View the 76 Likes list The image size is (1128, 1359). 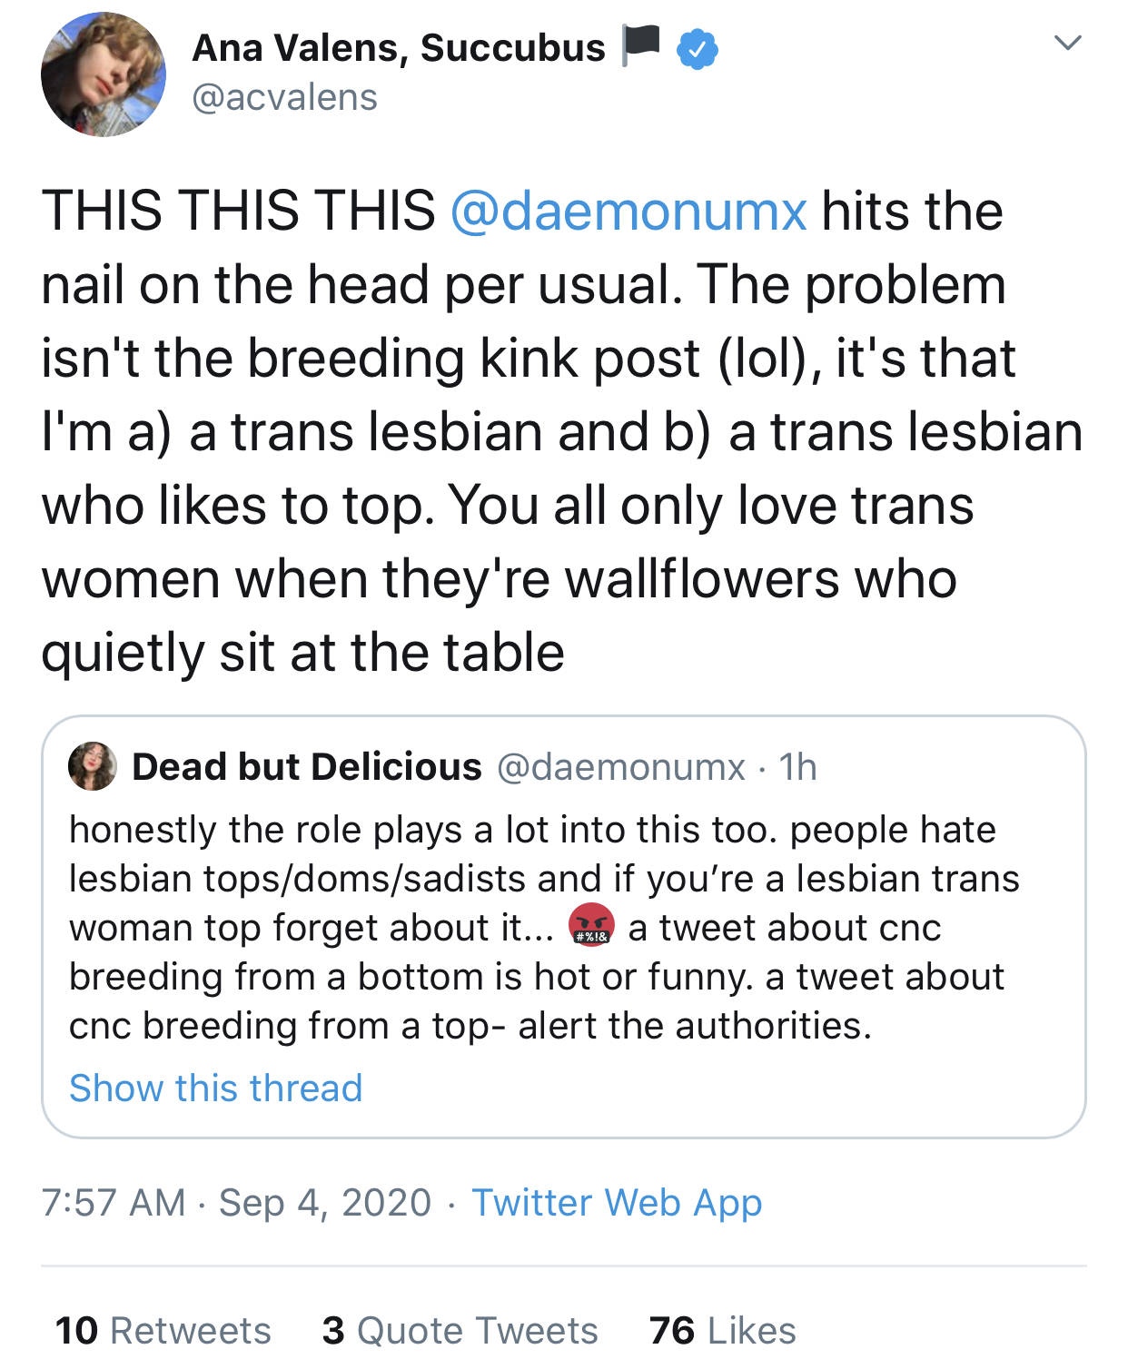[723, 1330]
